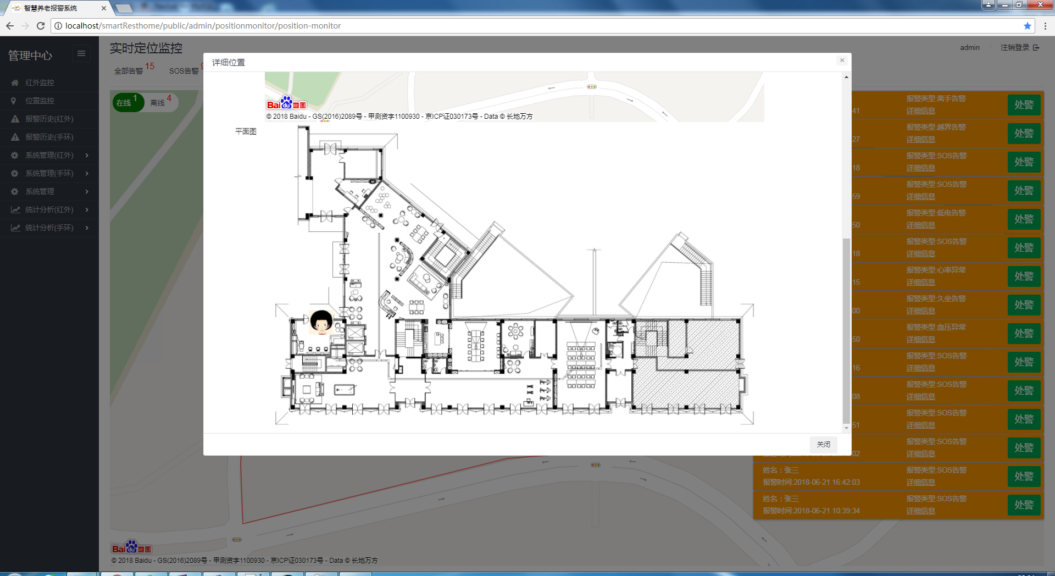The width and height of the screenshot is (1055, 576).
Task: Click 处警 for the 心率异常 alarm
Action: (x=1024, y=276)
